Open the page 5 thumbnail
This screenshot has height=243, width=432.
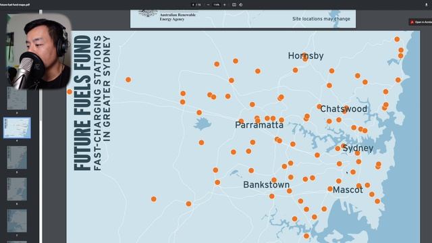tap(17, 157)
